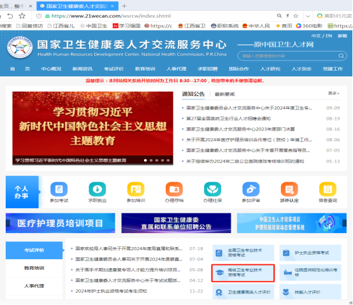Open 护士执业资格考试 tile
This screenshot has width=353, height=305.
click(x=310, y=253)
